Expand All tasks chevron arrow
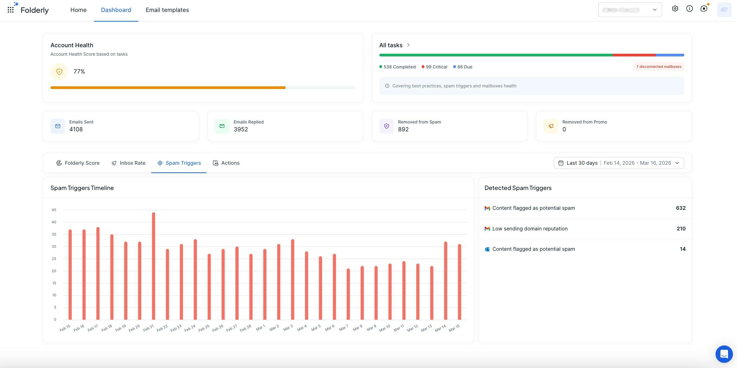This screenshot has width=737, height=368. tap(408, 45)
